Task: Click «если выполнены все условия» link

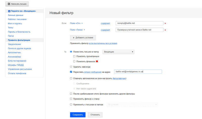Action: click(x=103, y=44)
